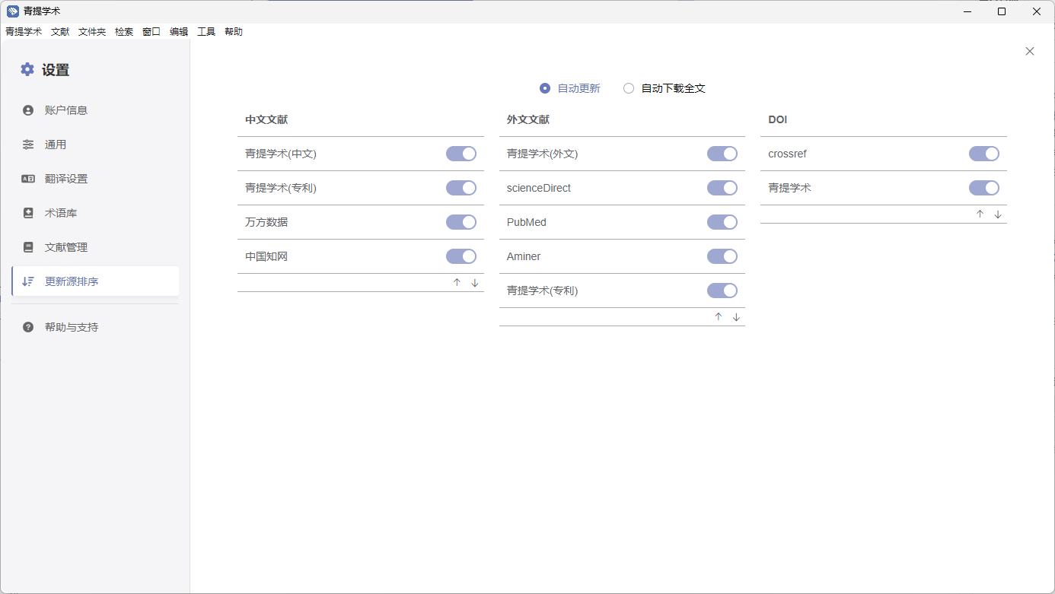Close the settings panel with X icon

click(x=1030, y=51)
